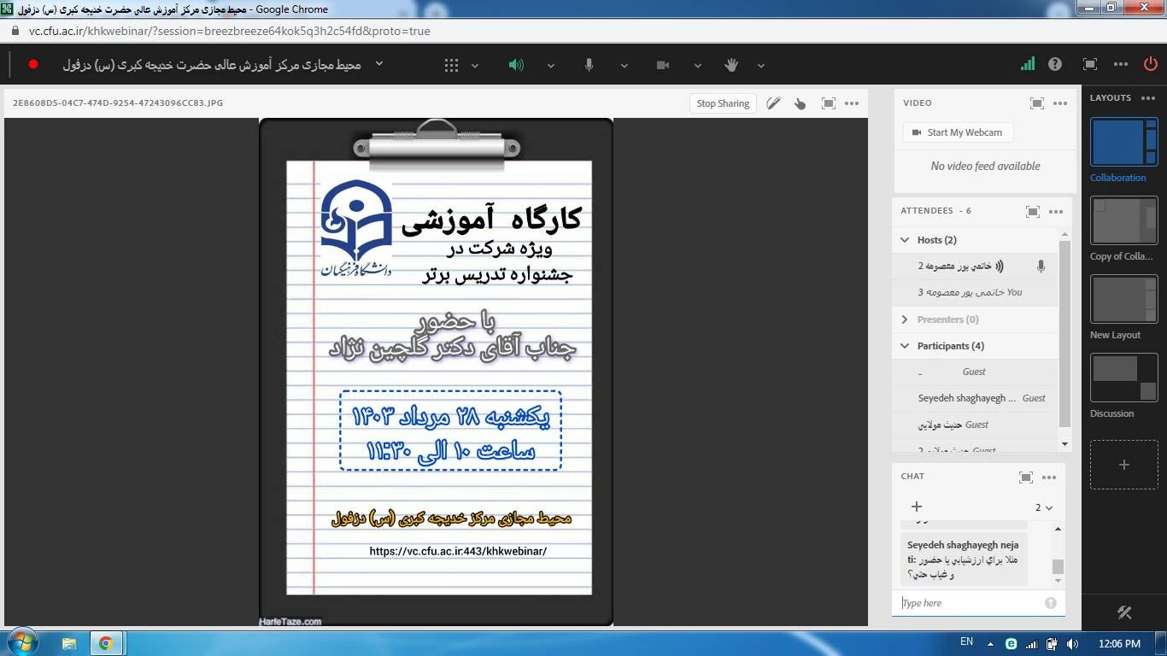Image resolution: width=1167 pixels, height=656 pixels.
Task: Click the chat Type here field
Action: pos(970,603)
